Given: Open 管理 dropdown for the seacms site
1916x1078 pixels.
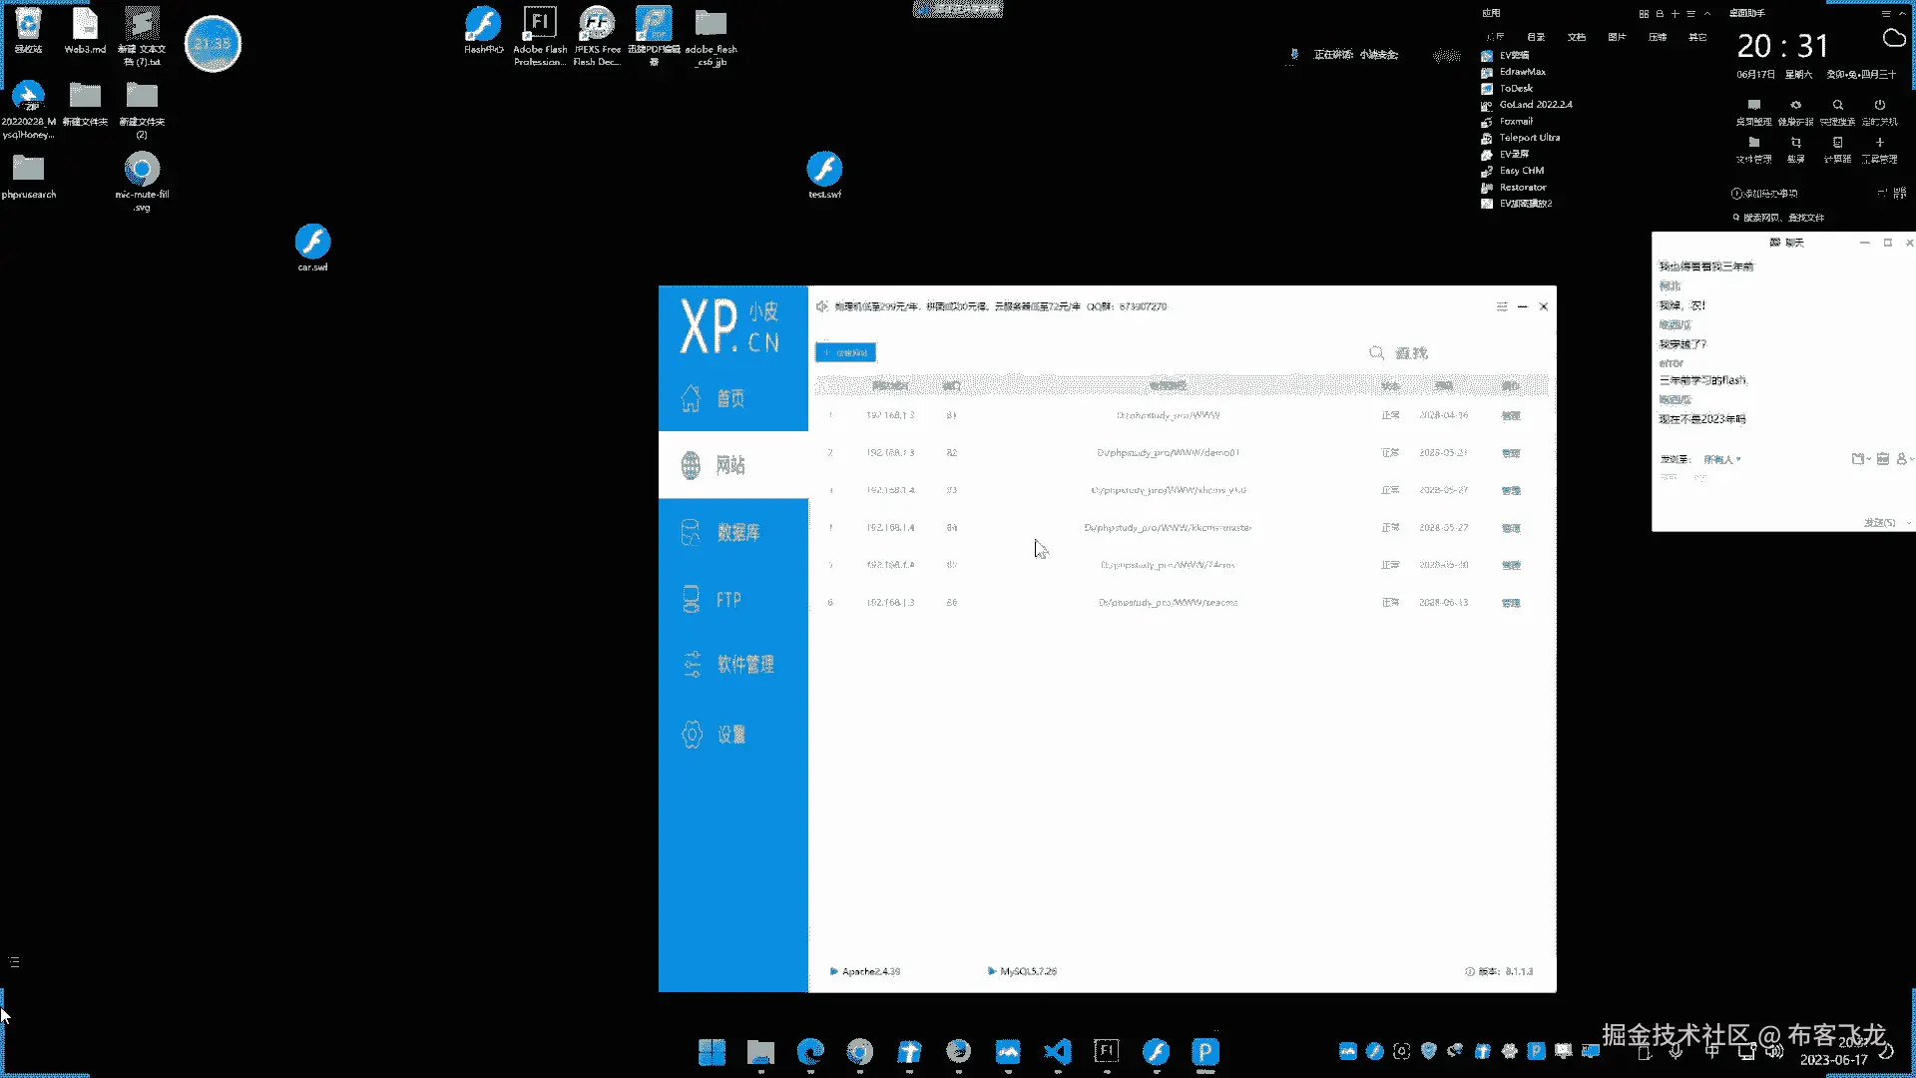Looking at the screenshot, I should point(1511,603).
